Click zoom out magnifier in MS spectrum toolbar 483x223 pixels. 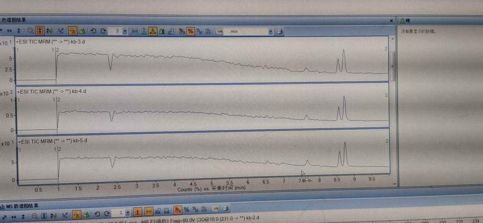pyautogui.click(x=34, y=216)
